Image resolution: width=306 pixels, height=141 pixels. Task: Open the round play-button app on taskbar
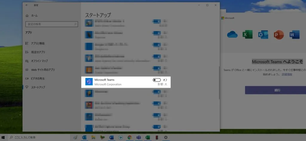click(x=121, y=137)
